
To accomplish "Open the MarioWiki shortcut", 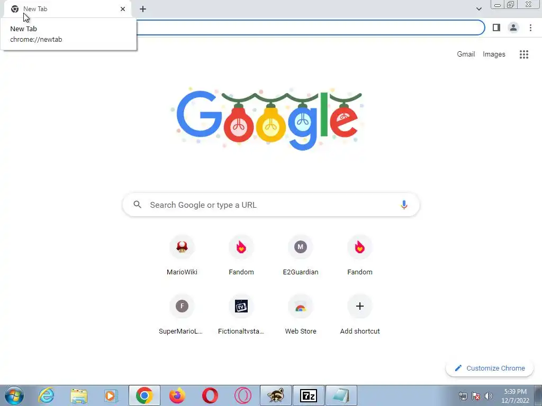I will (x=182, y=255).
